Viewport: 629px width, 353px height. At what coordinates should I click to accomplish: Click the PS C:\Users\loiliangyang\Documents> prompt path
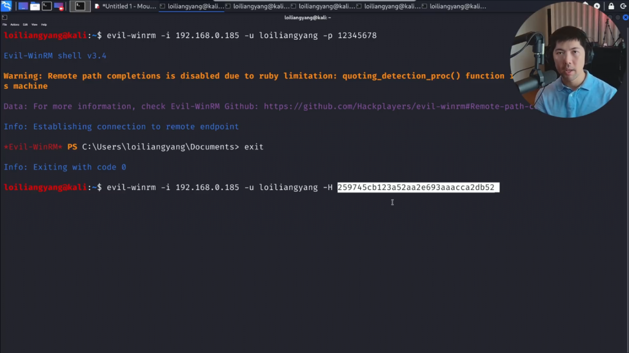(x=153, y=147)
